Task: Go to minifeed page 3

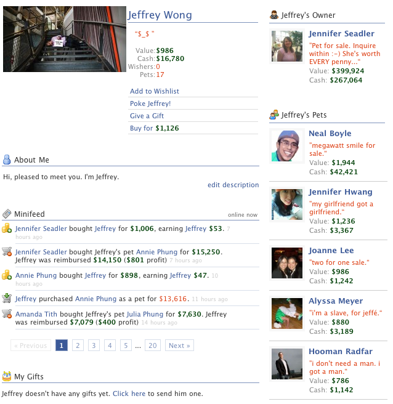Action: pyautogui.click(x=94, y=345)
